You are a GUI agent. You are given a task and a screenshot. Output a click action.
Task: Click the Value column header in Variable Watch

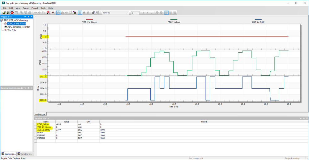tap(67, 122)
